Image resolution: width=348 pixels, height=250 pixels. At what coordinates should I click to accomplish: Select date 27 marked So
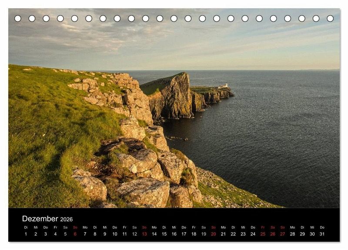point(282,234)
